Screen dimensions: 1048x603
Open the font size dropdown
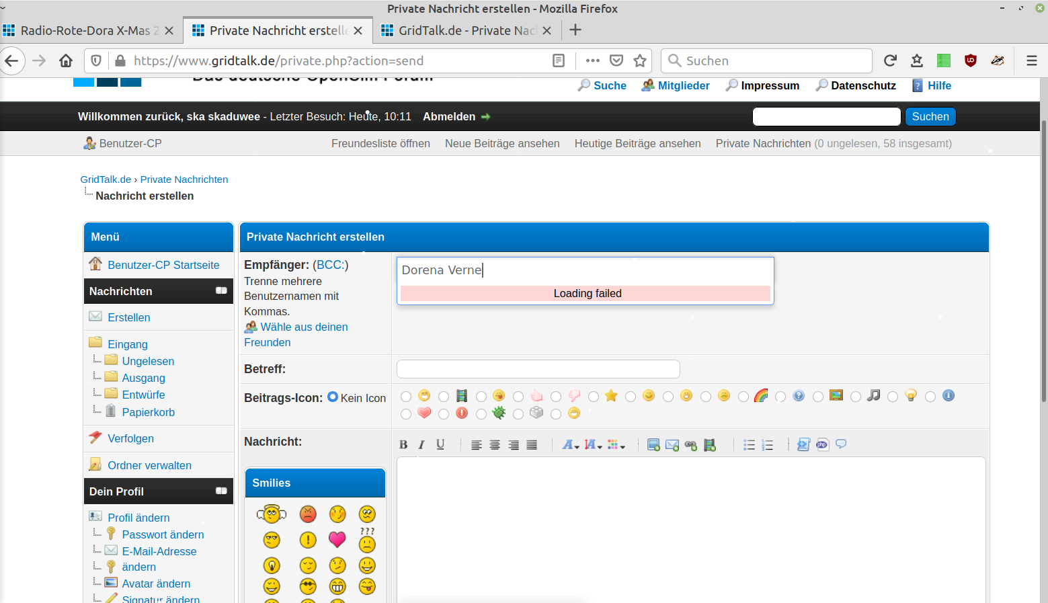593,445
